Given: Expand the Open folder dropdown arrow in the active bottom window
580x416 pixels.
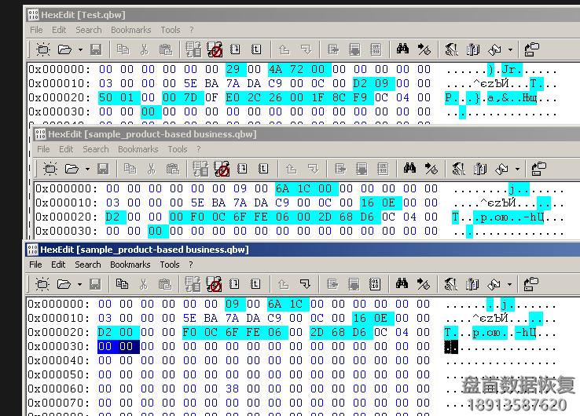Looking at the screenshot, I should point(80,285).
